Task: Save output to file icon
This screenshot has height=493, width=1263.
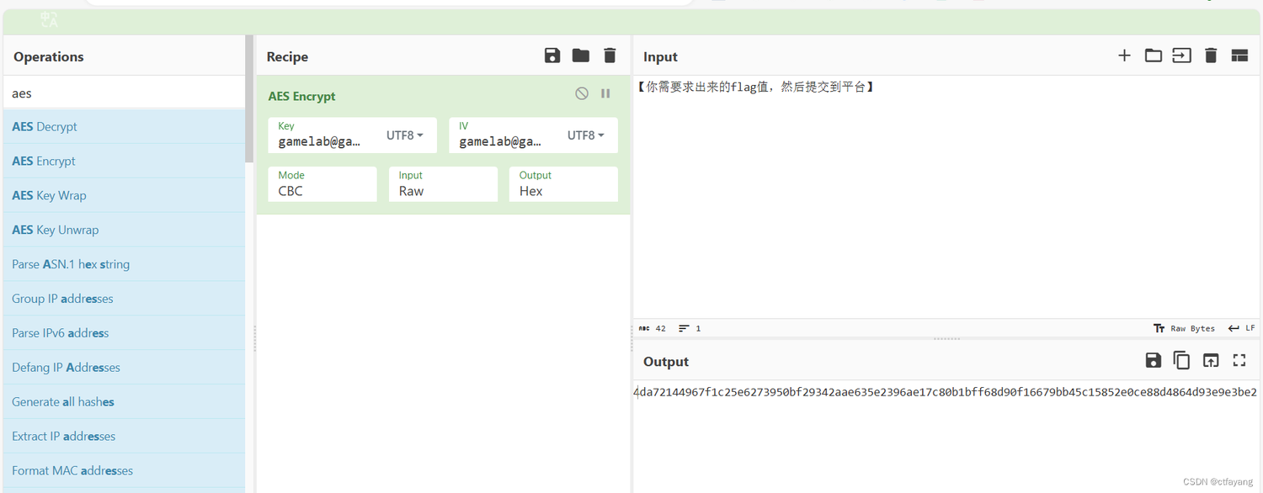Action: pos(1154,360)
